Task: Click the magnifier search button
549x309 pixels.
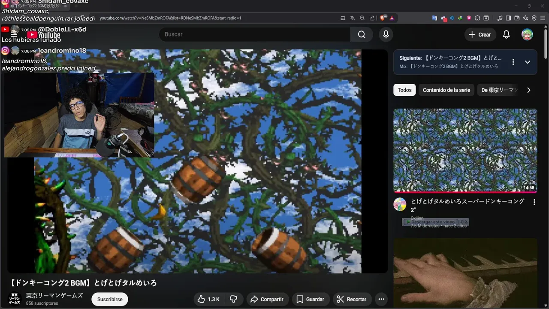Action: point(362,34)
